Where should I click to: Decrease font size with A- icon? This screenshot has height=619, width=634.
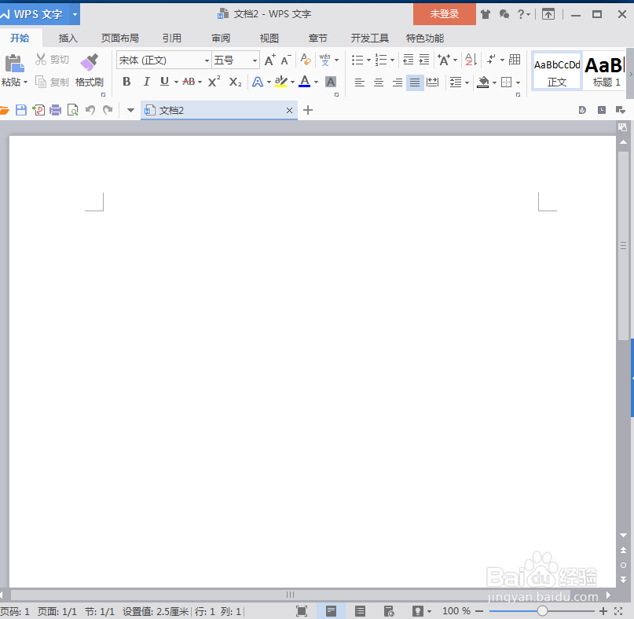[x=285, y=60]
